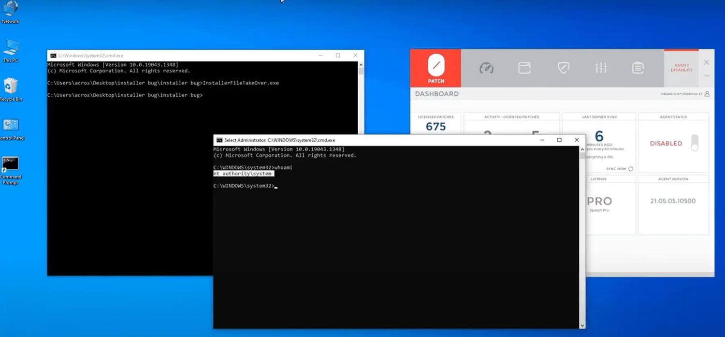Expand the ACTIVITY - LICENSED PATCHES panel
This screenshot has height=337, width=725.
pos(511,117)
